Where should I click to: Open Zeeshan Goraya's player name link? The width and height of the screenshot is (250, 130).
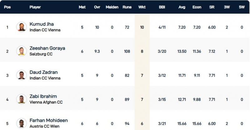coord(47,48)
